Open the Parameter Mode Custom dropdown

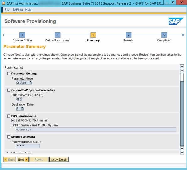(x=24, y=83)
